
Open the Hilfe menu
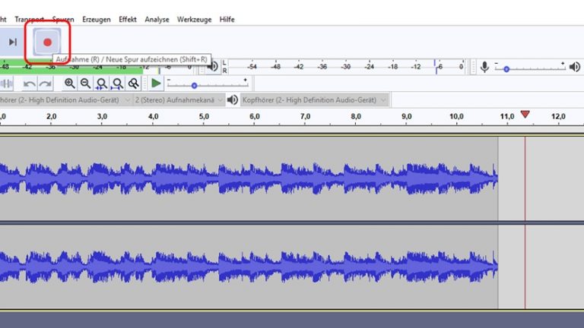point(227,19)
